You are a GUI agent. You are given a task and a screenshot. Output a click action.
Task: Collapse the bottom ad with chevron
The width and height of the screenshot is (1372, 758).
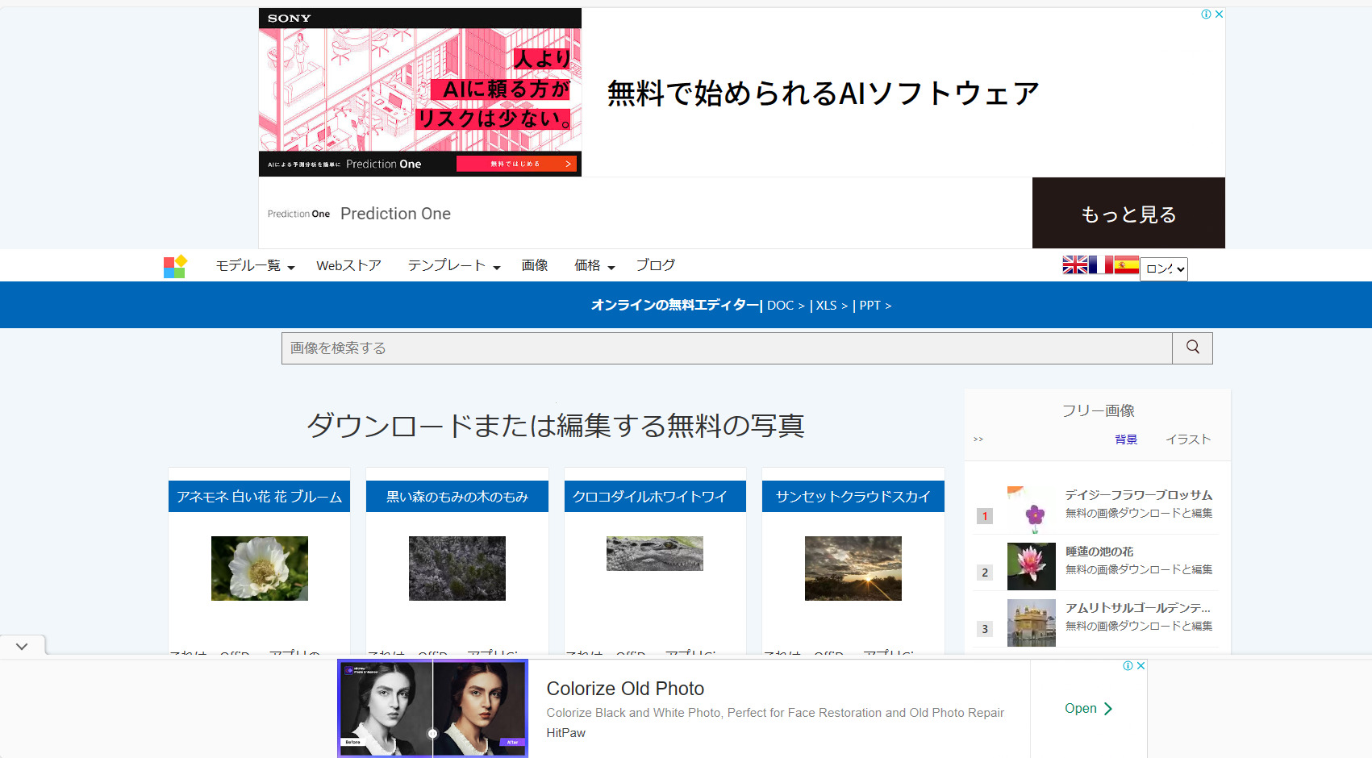point(22,646)
